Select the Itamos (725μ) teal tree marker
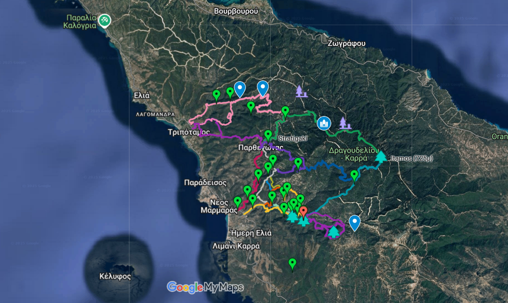 380,157
